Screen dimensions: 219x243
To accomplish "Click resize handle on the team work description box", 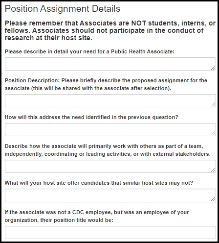I will click(213, 170).
